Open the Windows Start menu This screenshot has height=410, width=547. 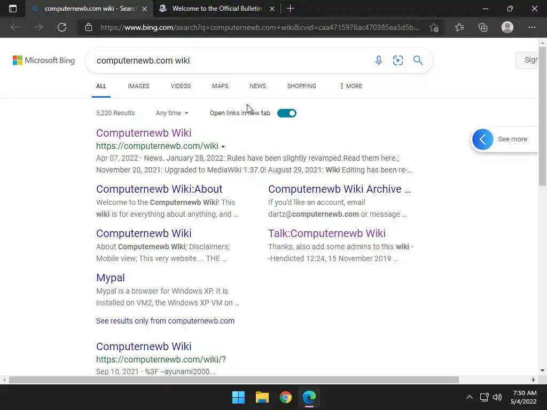point(238,397)
